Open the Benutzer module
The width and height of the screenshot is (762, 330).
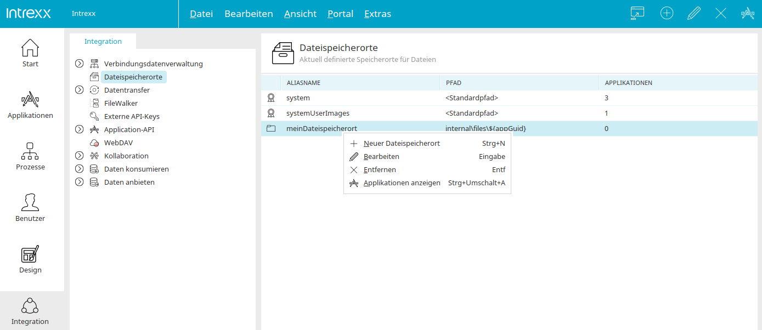click(x=30, y=208)
